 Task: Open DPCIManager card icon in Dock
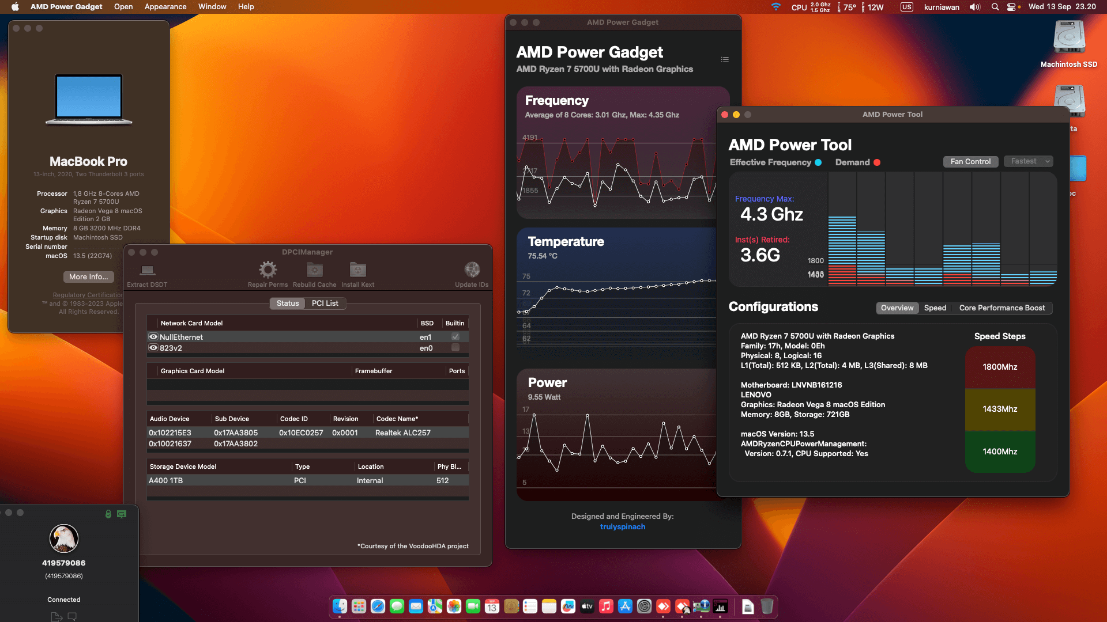pyautogui.click(x=701, y=606)
